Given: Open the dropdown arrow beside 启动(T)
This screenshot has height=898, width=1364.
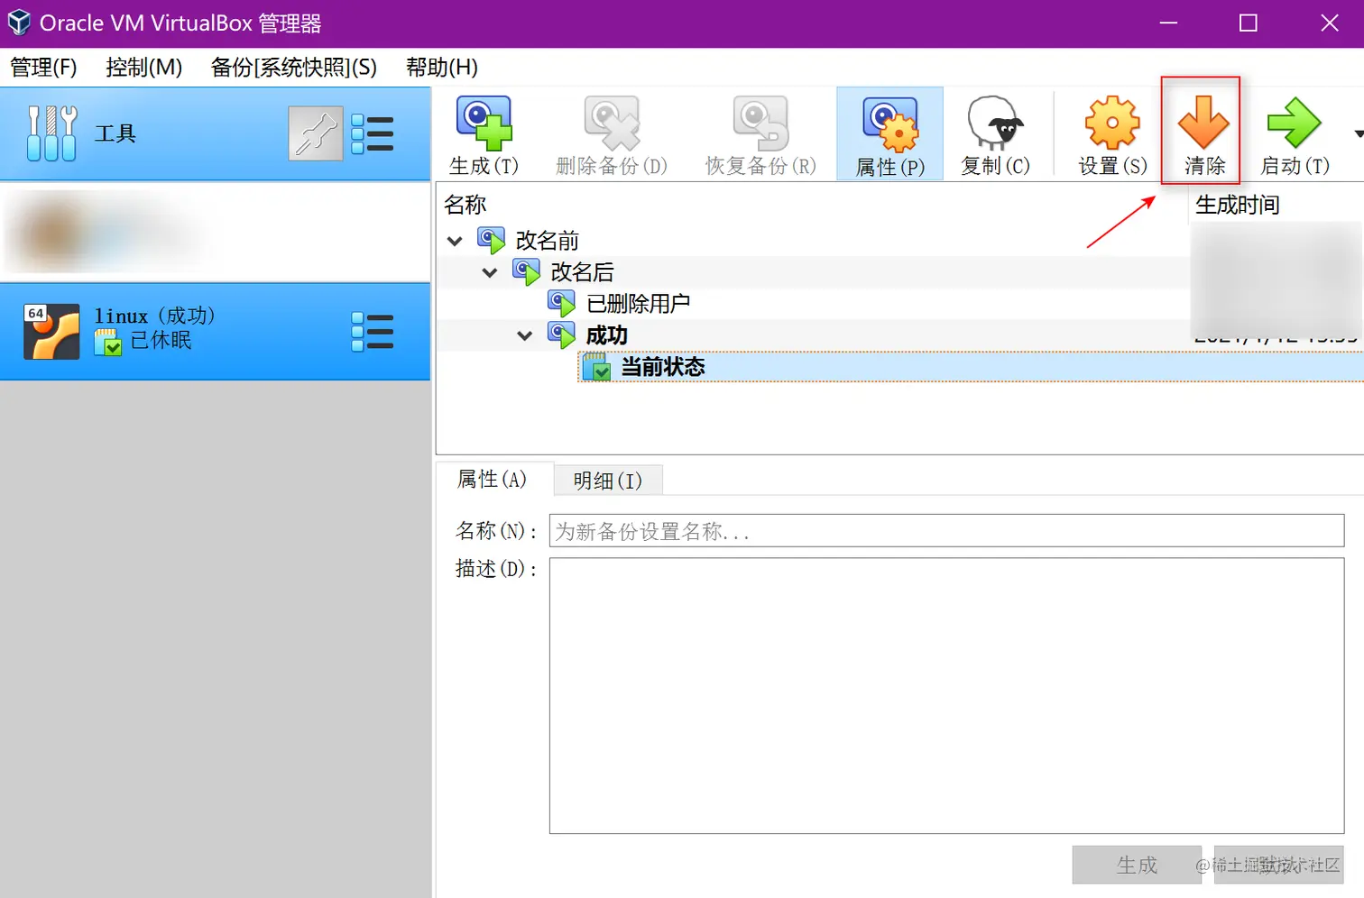Looking at the screenshot, I should click(1358, 134).
